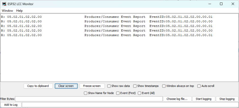The image size is (239, 108).
Task: Select second log row EventID ending 00.00
Action: (x=181, y=22)
